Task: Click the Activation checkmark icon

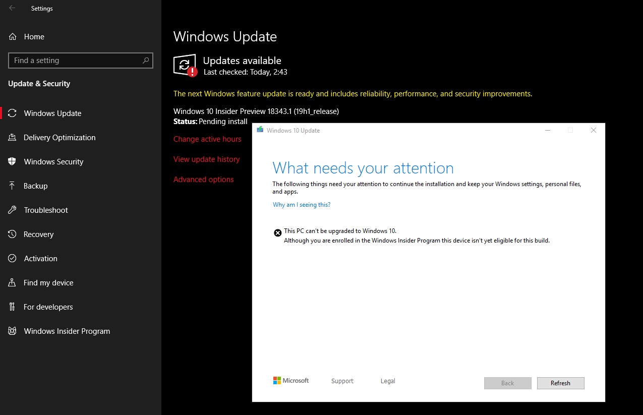Action: click(13, 259)
